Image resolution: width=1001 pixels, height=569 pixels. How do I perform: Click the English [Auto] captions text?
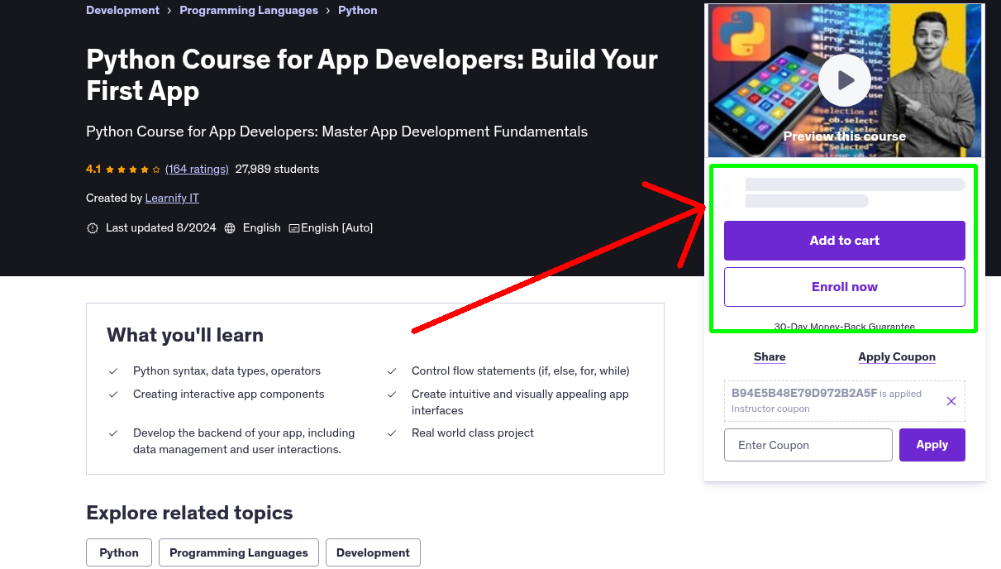coord(337,228)
